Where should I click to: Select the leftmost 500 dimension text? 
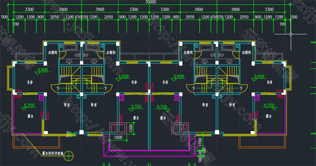(x=4, y=17)
